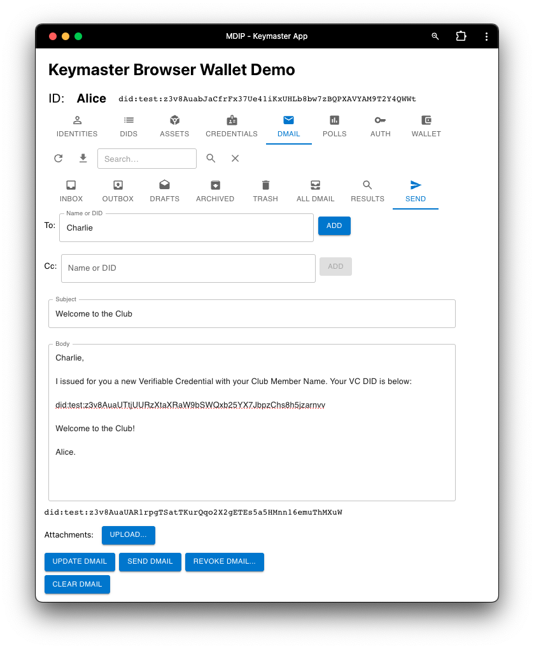This screenshot has height=649, width=534.
Task: Click the import download arrow icon
Action: click(83, 159)
